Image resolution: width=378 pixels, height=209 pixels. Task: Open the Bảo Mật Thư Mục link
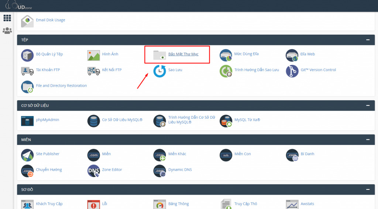click(183, 54)
